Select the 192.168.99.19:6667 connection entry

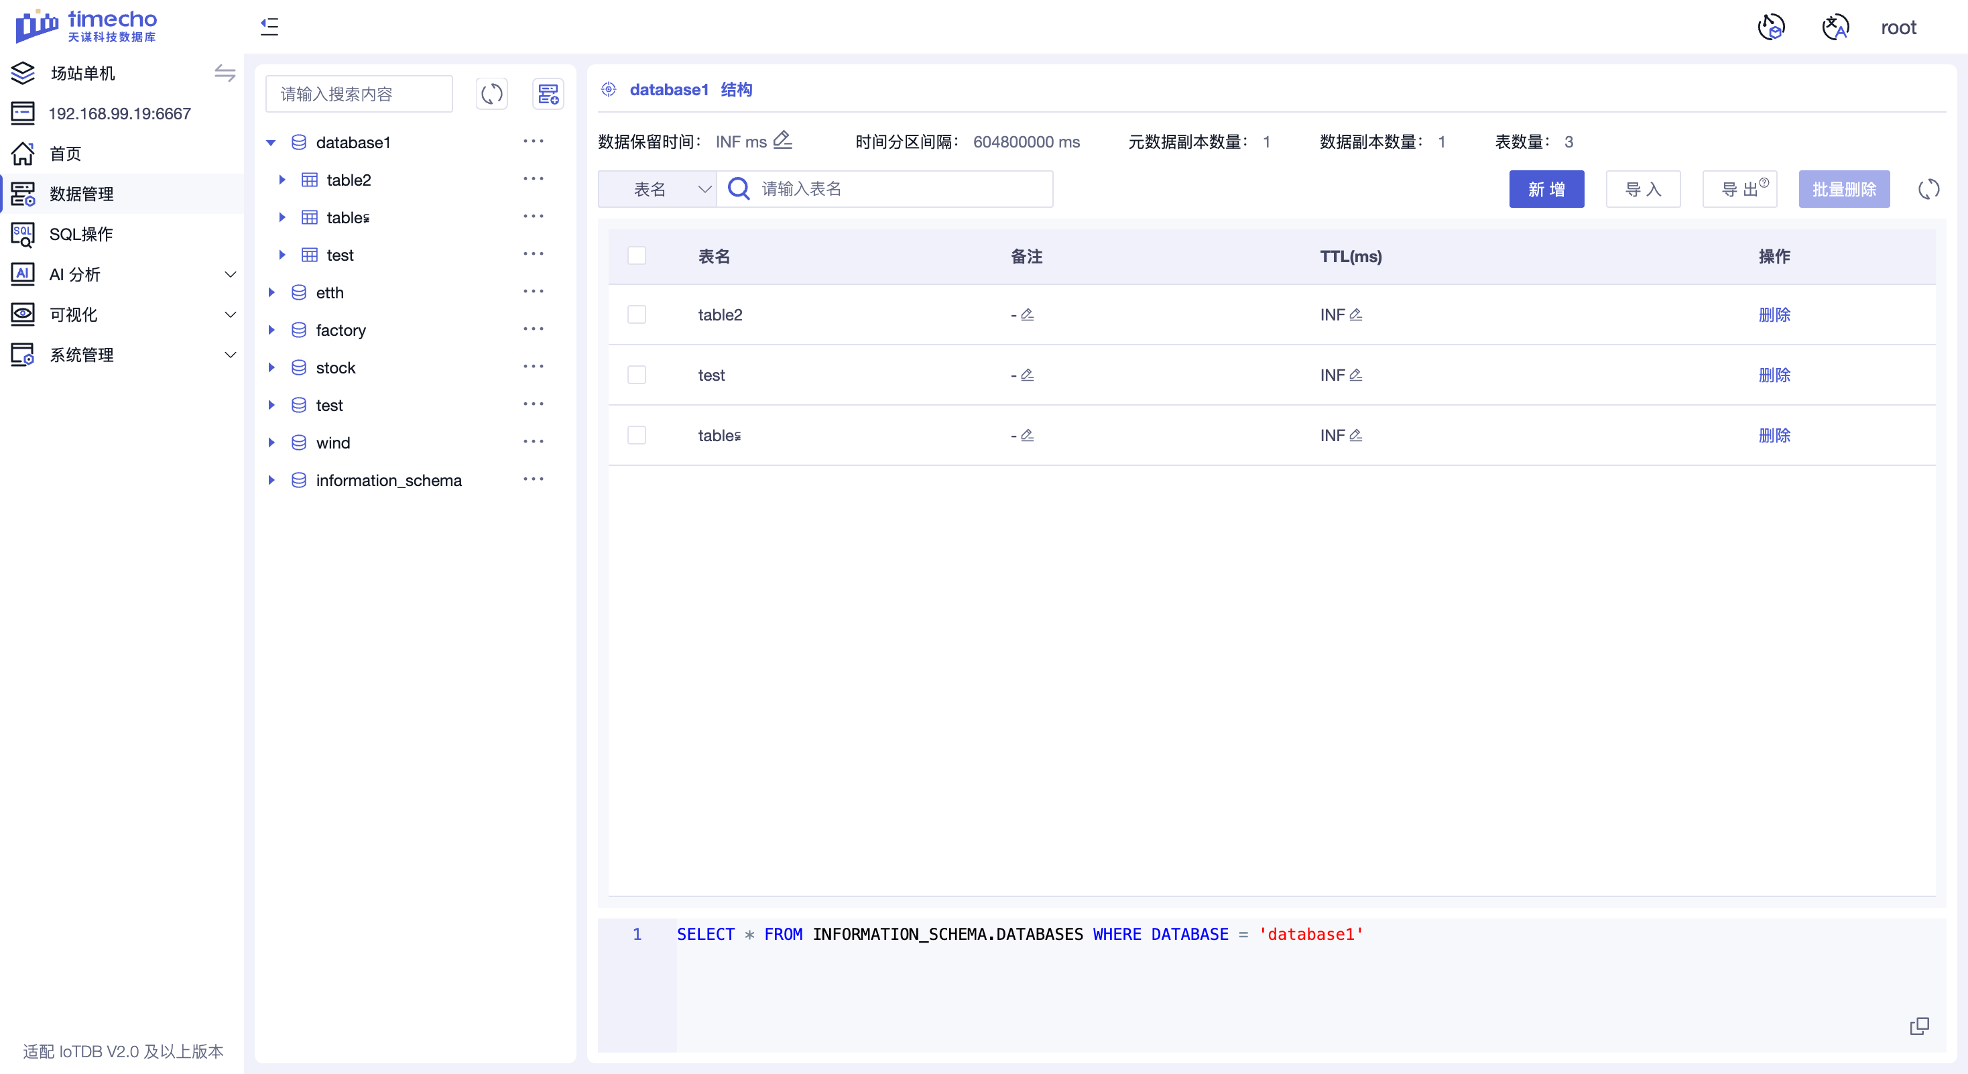[119, 114]
